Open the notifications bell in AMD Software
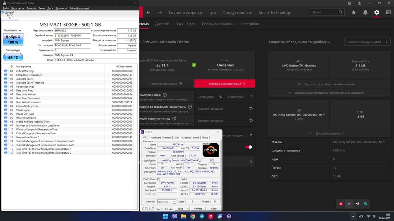394x221 pixels. coord(365,12)
